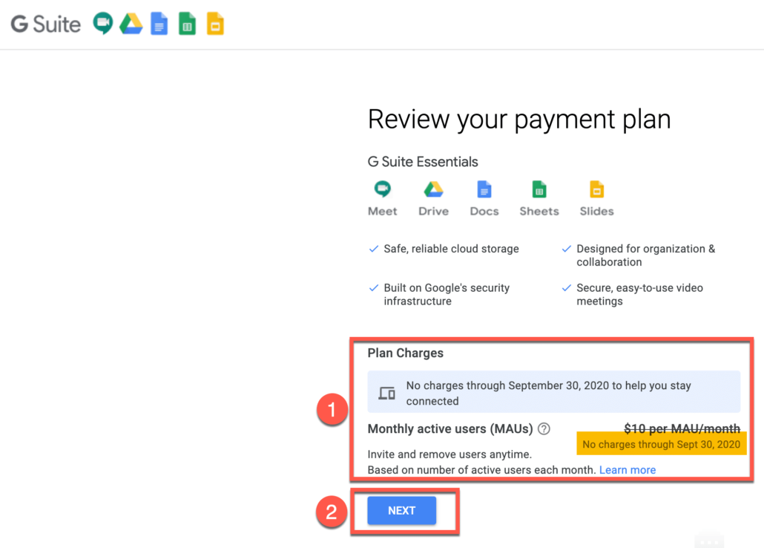
Task: Click the checkmark beside Secure, easy-to-use video meetings
Action: tap(566, 288)
